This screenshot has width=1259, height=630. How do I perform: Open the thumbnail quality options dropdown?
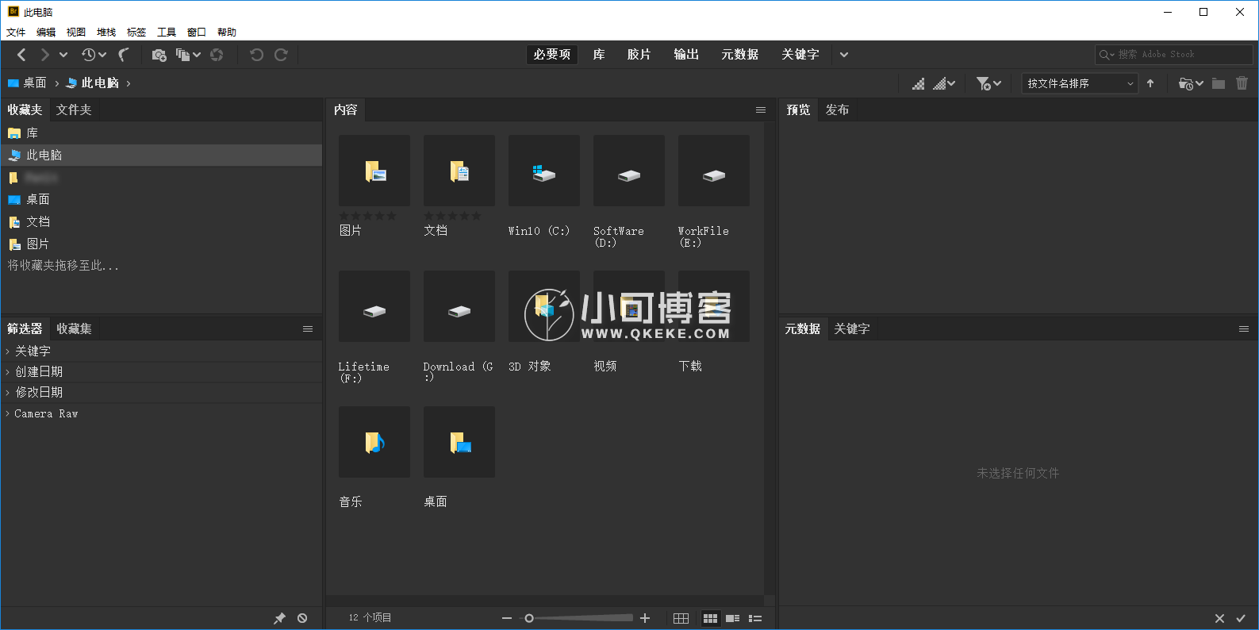coord(944,83)
